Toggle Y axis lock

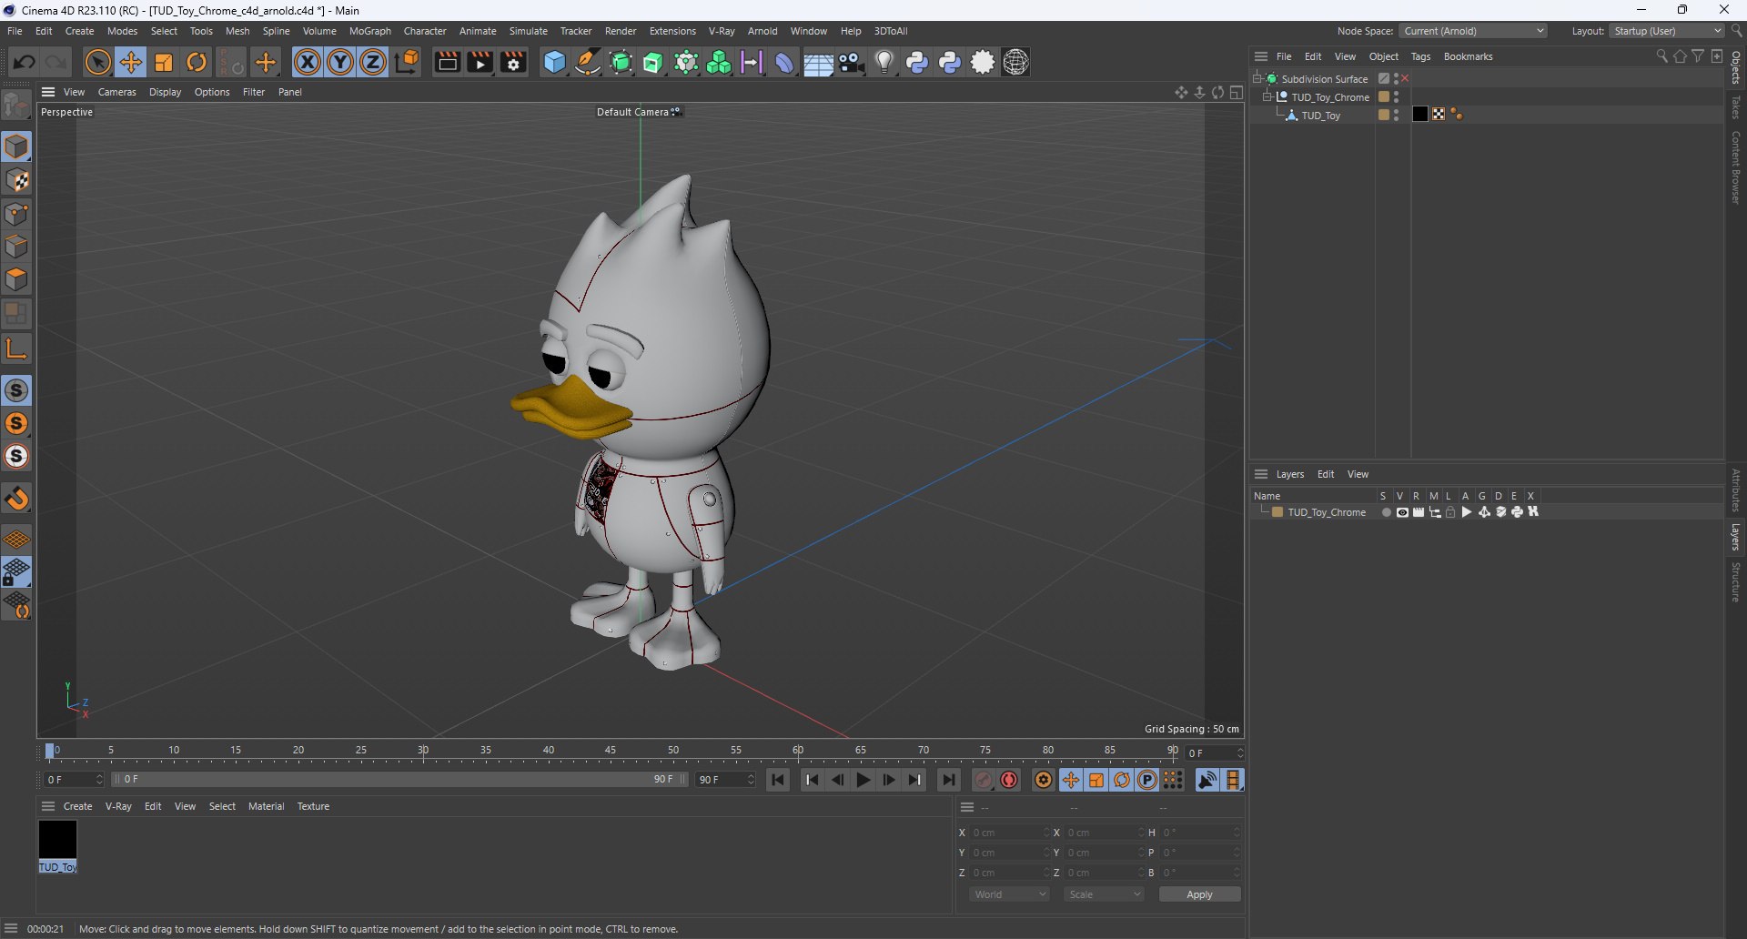tap(340, 62)
